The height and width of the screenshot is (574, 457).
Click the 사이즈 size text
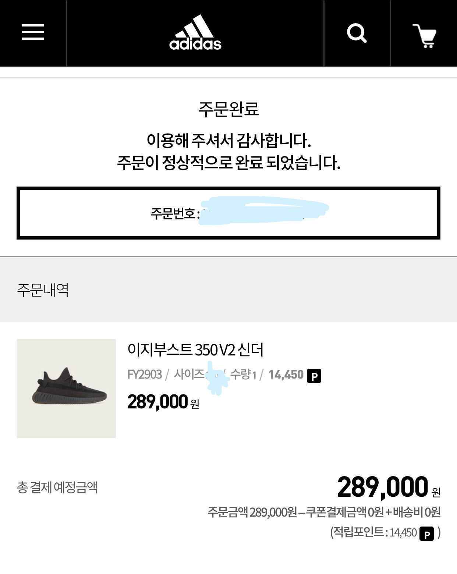189,374
